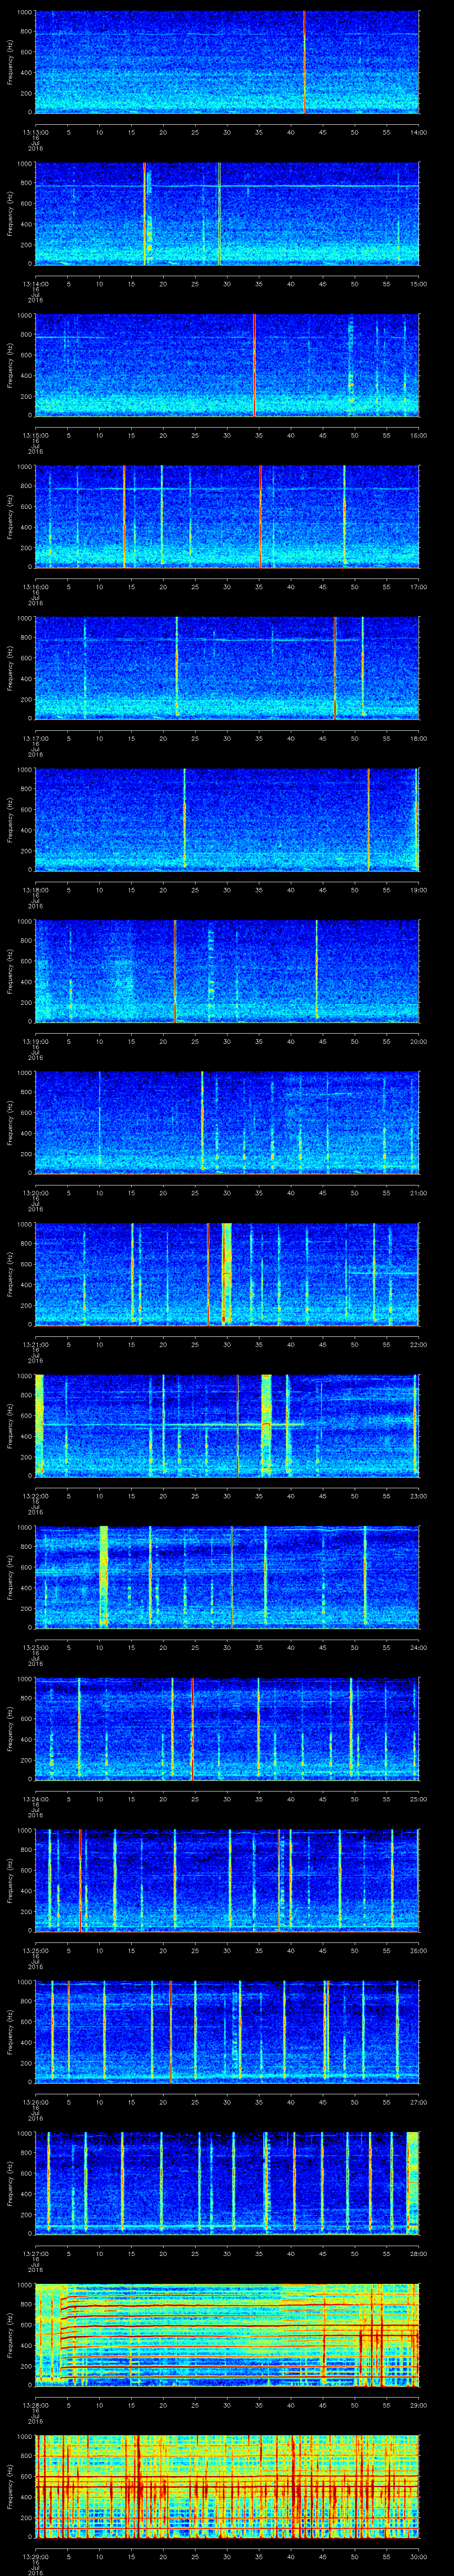Click the 13:28:00 start time label
454x2576 pixels.
[x=36, y=2405]
